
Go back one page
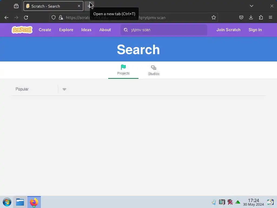tap(6, 18)
